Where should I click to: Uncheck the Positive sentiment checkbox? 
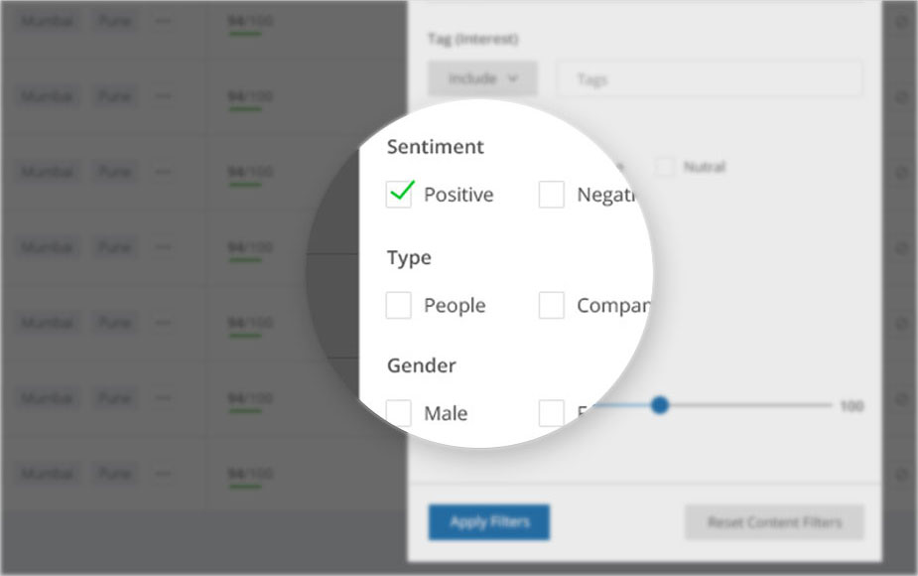pyautogui.click(x=399, y=194)
